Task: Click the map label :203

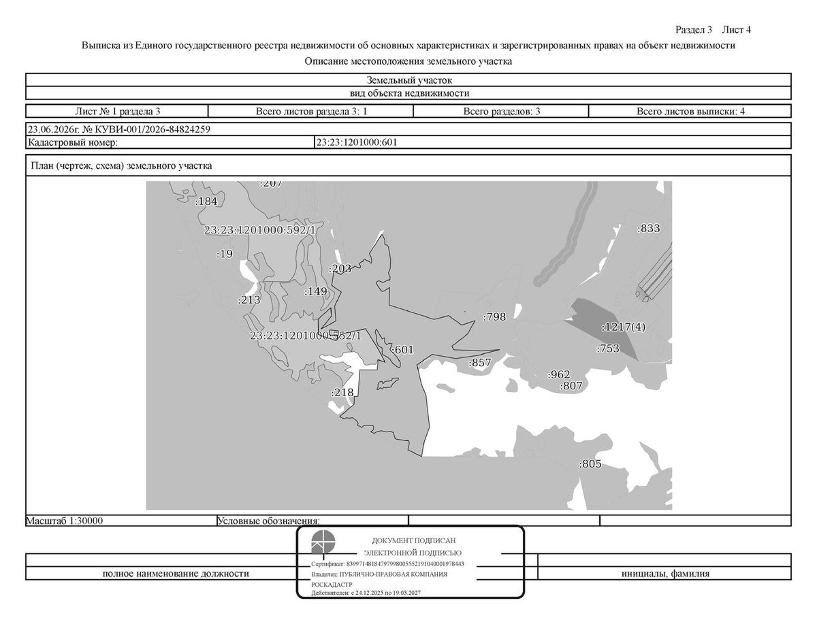Action: 340,269
